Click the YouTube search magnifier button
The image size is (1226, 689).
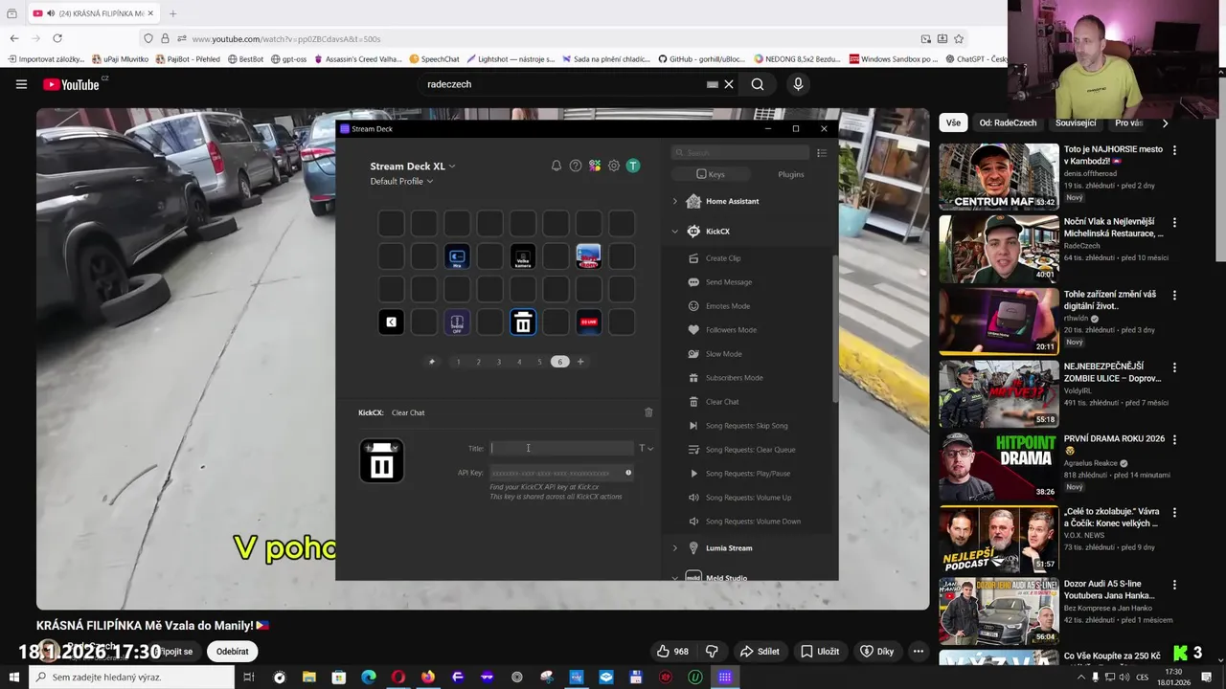pyautogui.click(x=758, y=84)
